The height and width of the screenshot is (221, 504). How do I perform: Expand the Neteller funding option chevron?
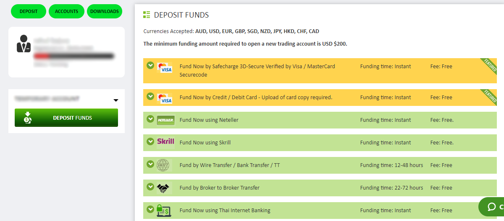pyautogui.click(x=150, y=119)
